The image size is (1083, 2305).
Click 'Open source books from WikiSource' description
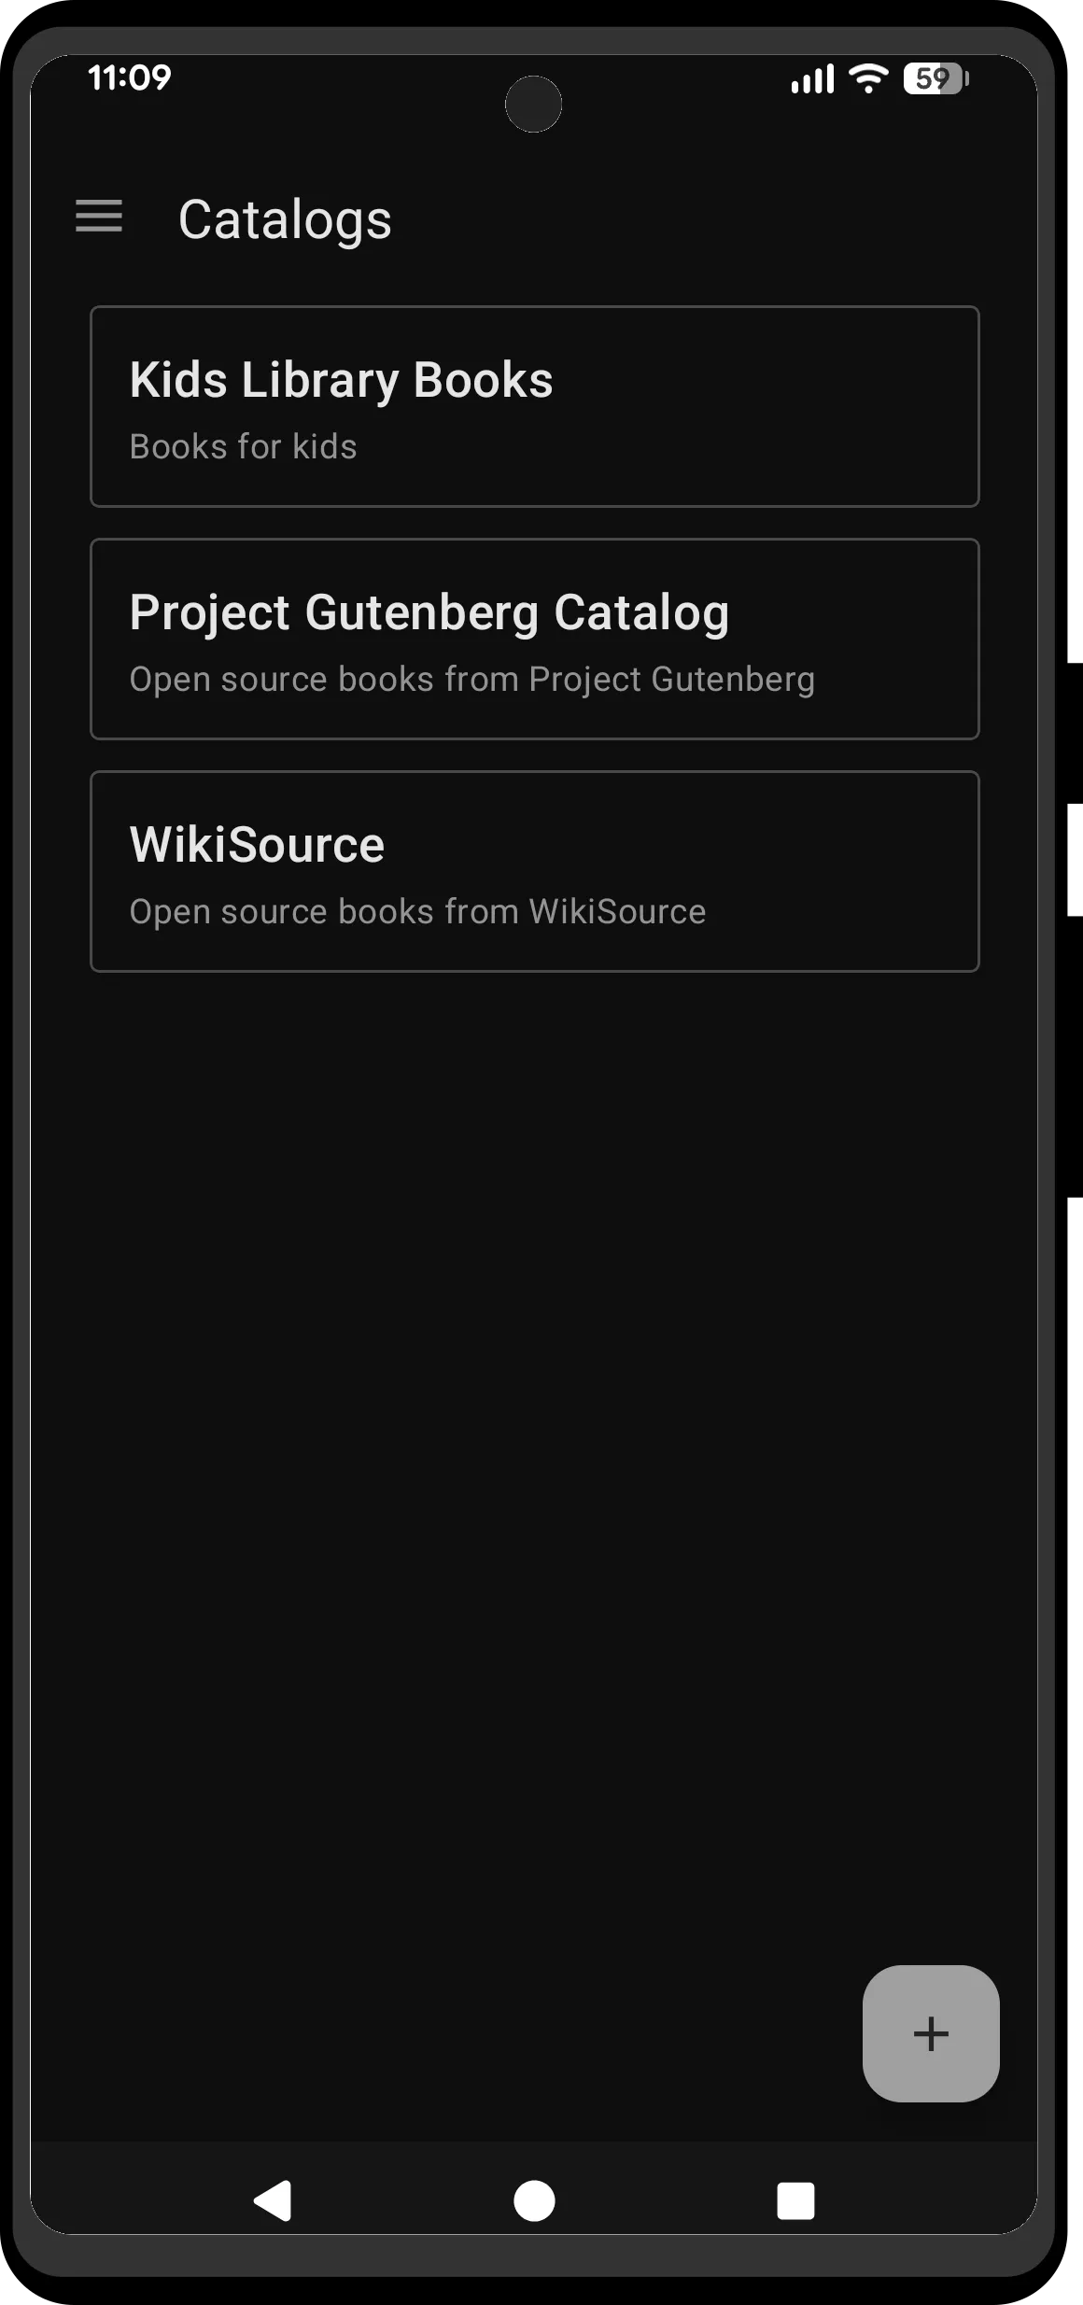(417, 912)
